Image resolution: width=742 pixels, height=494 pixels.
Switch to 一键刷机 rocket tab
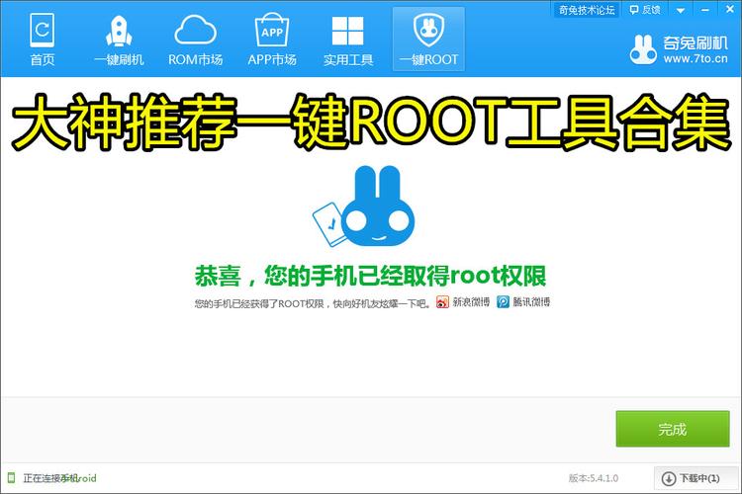tap(119, 40)
